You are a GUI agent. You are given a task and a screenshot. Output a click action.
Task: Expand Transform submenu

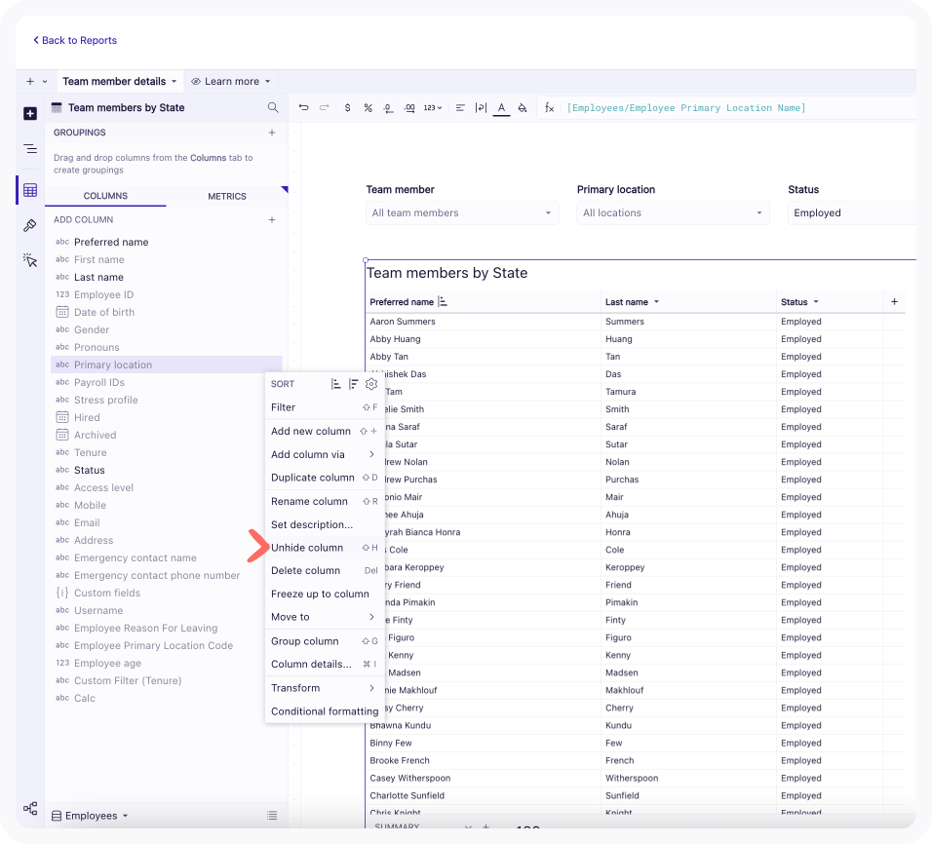click(x=324, y=688)
